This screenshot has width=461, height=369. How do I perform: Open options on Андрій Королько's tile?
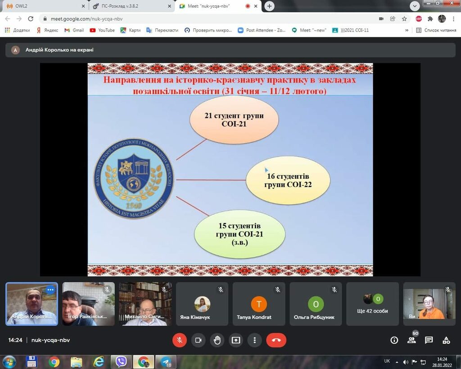[50, 290]
